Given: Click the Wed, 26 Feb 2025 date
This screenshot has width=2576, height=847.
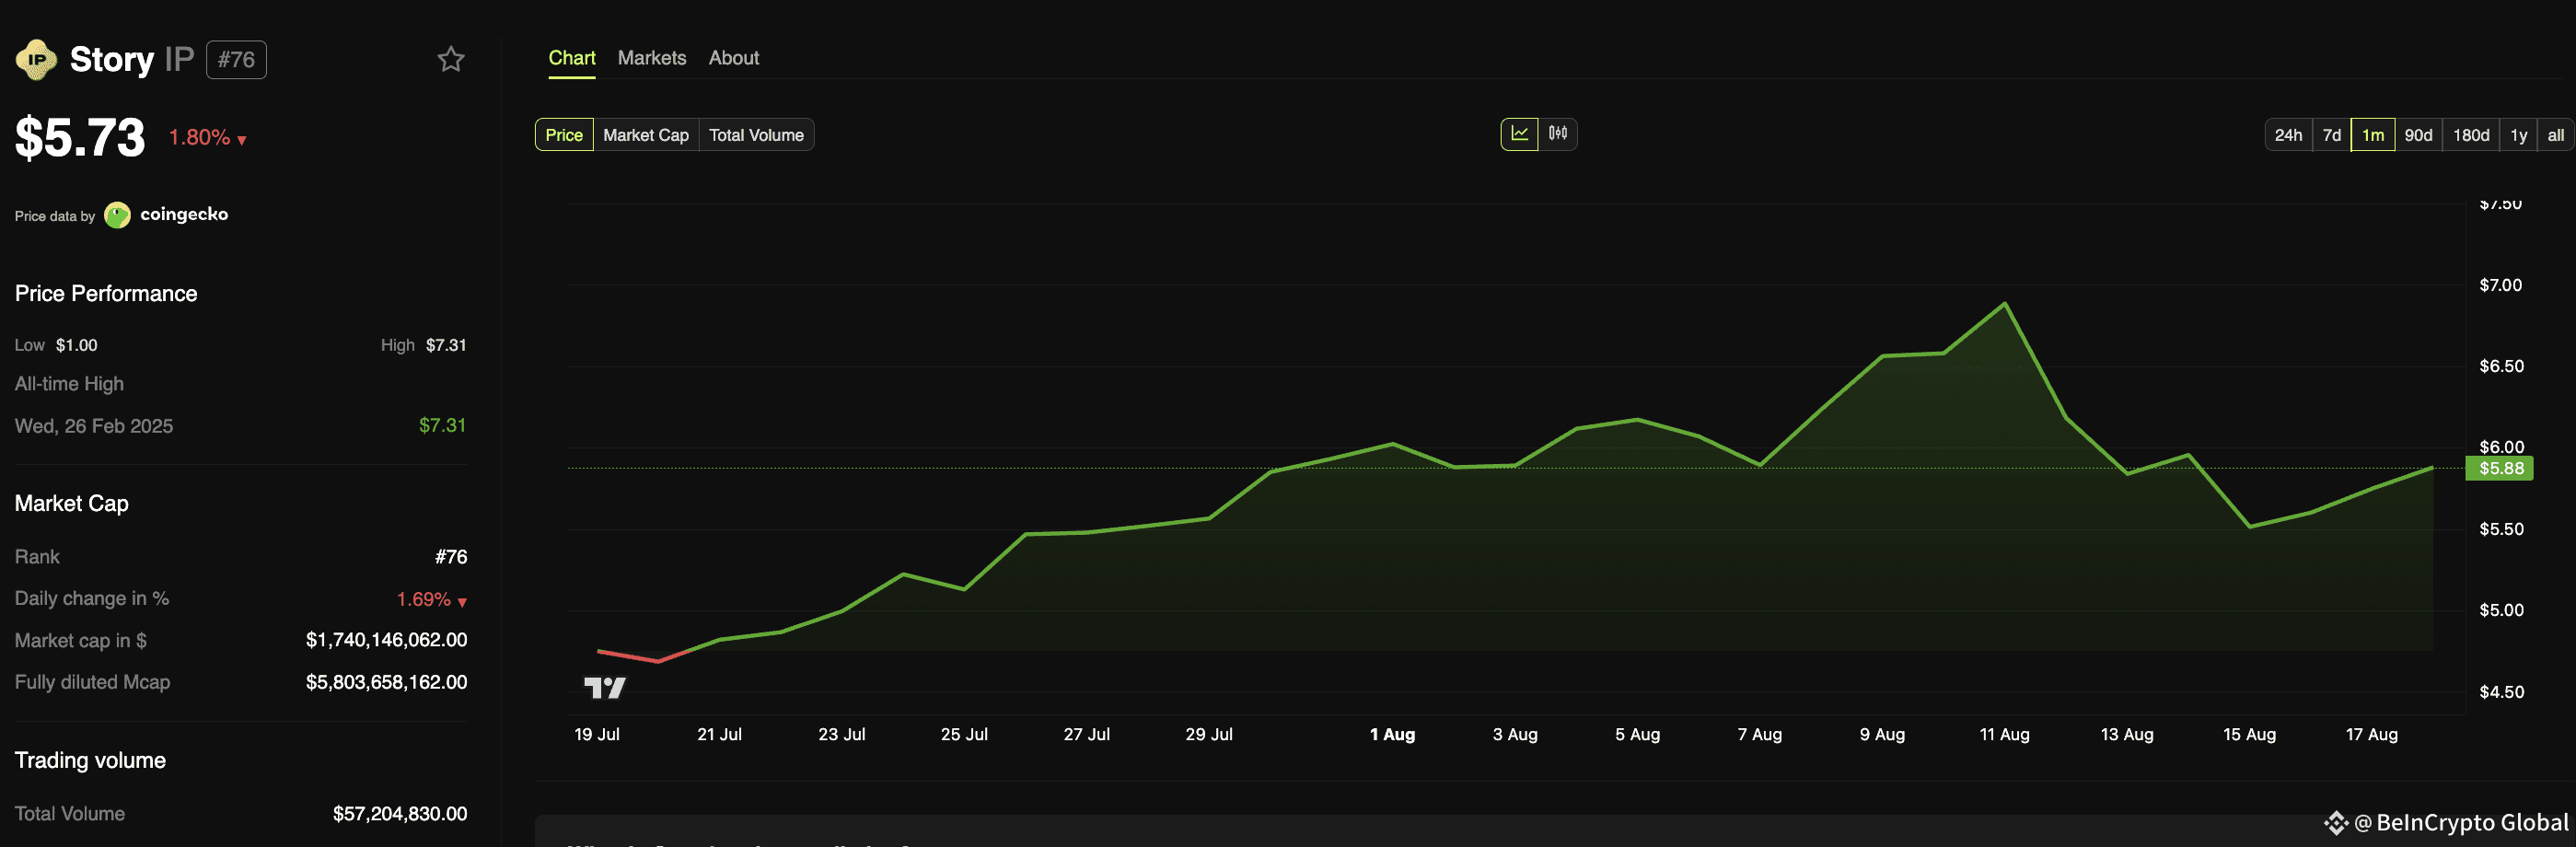Looking at the screenshot, I should (x=94, y=426).
